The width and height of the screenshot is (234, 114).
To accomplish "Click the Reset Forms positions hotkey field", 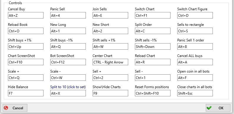I will tap(153, 93).
